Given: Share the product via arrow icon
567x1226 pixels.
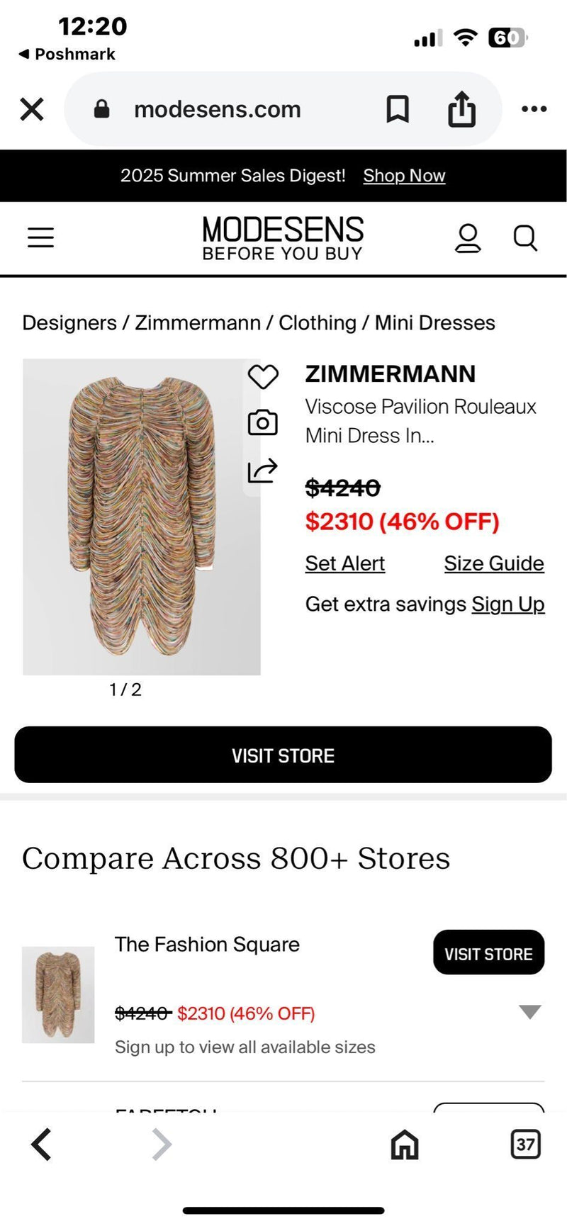Looking at the screenshot, I should click(263, 471).
